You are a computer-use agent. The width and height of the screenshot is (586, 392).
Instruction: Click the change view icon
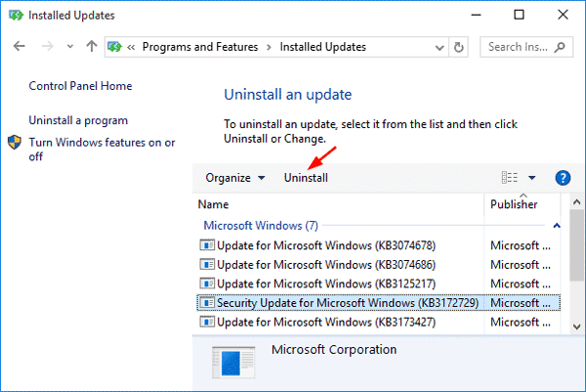click(x=509, y=178)
